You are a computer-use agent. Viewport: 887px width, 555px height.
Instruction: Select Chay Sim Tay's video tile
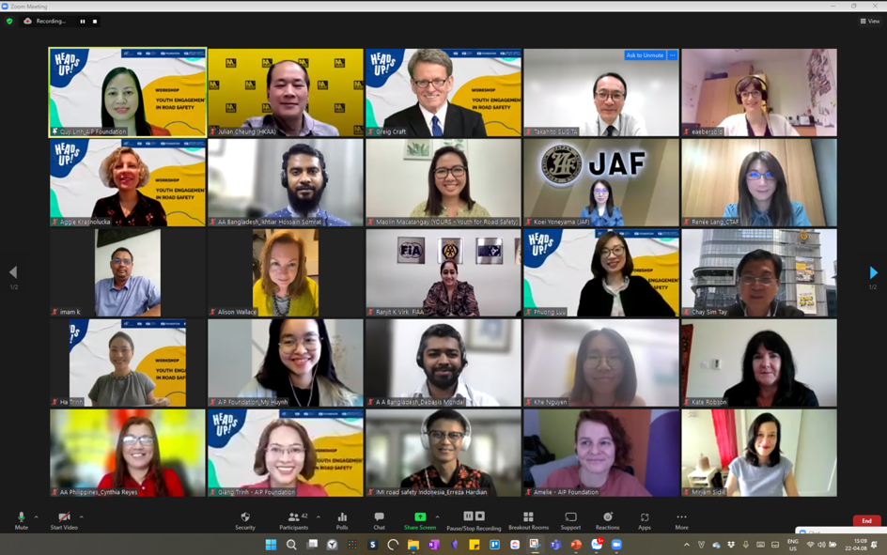click(759, 272)
